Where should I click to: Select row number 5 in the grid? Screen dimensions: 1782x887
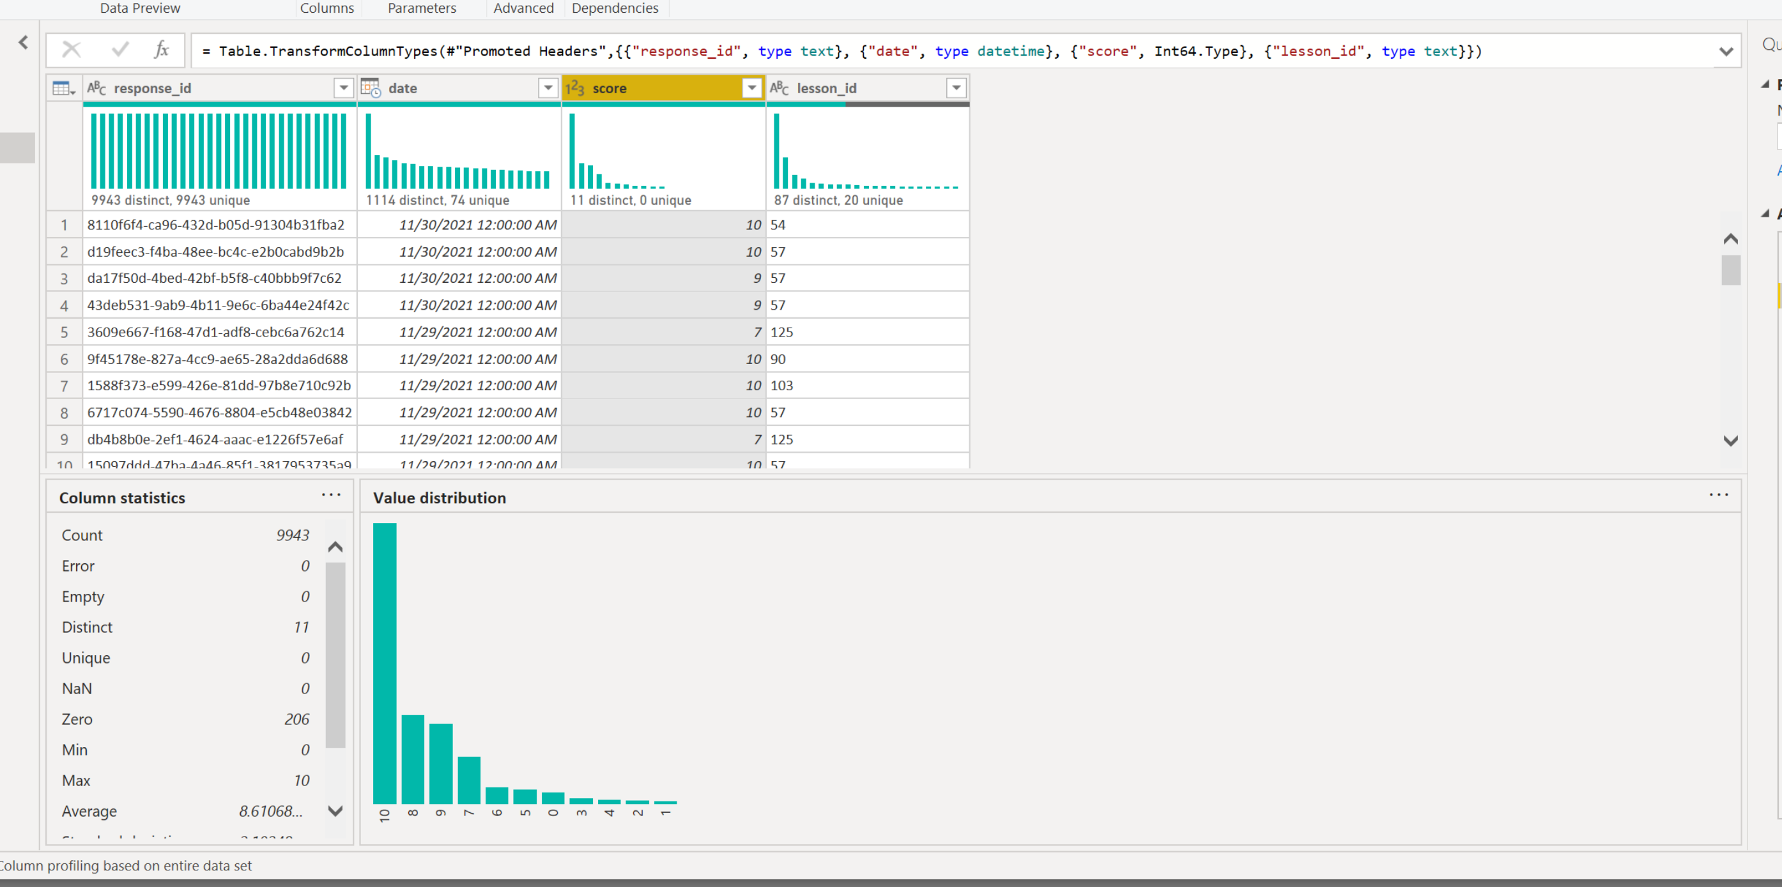pos(65,332)
